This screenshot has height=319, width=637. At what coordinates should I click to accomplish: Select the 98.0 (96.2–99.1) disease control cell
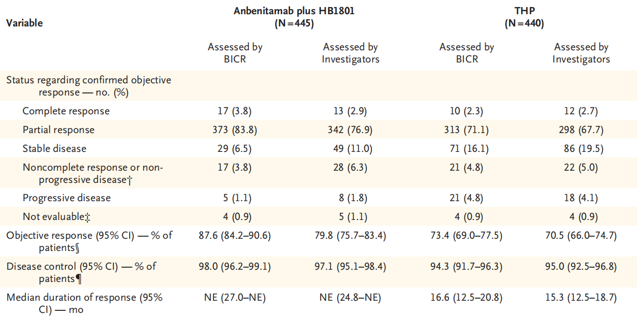pos(235,267)
